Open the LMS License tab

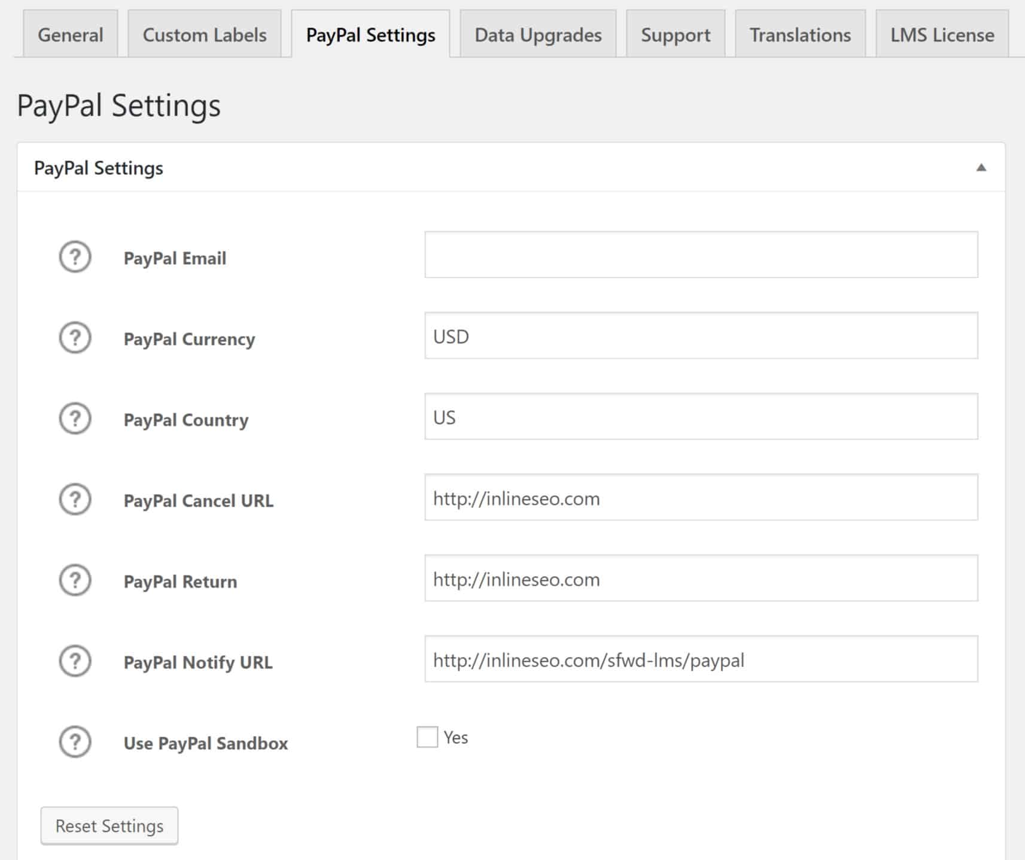pyautogui.click(x=942, y=35)
